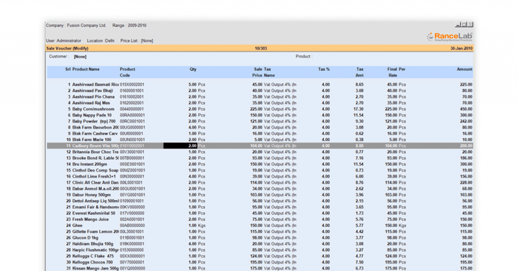Select row Glucon D 1kg
The width and height of the screenshot is (518, 271).
[x=260, y=238]
